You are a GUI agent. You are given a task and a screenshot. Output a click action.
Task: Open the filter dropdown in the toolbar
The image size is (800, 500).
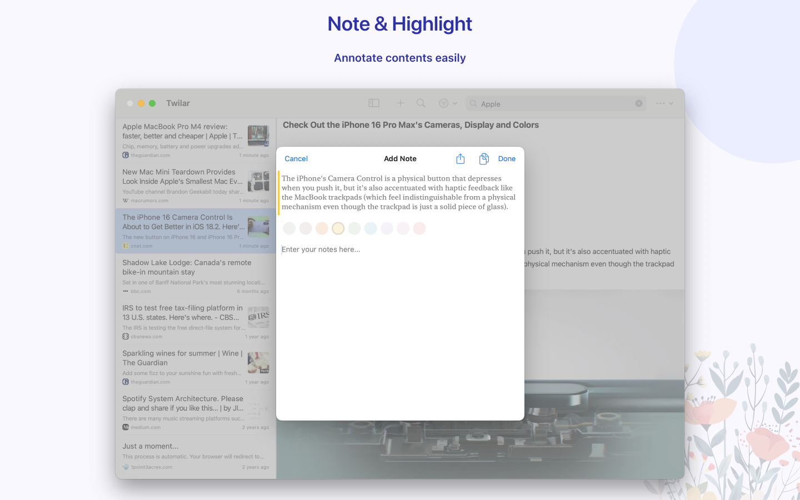pos(448,103)
